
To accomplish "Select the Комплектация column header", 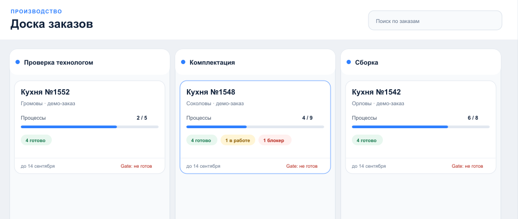I will (255, 62).
